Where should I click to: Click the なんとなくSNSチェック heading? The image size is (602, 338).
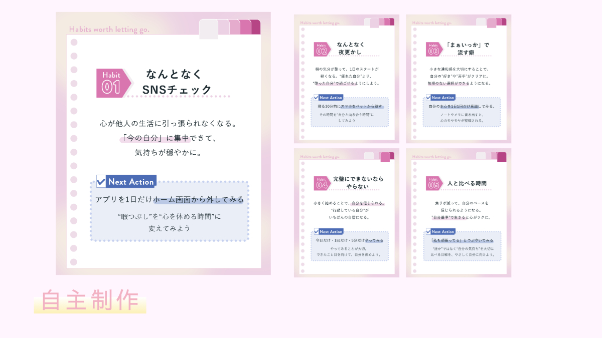point(177,82)
